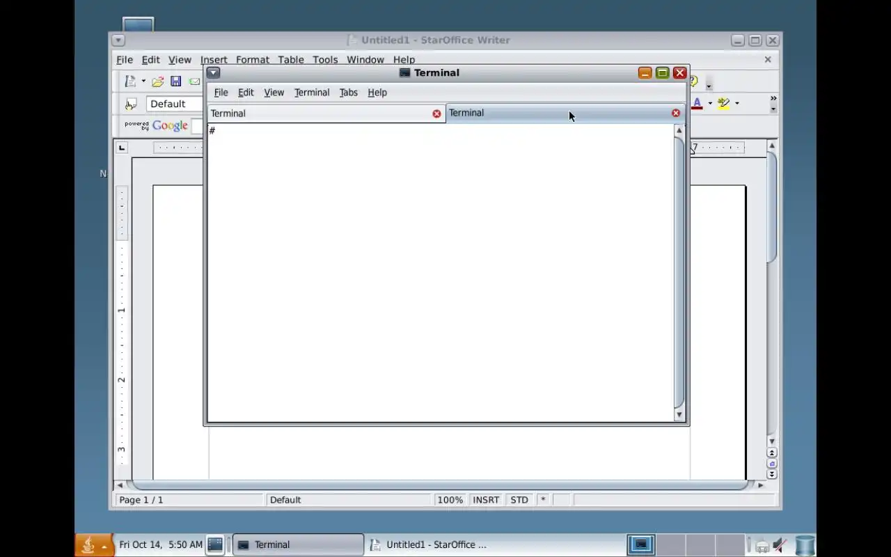Select the Terminal taskbar button

coord(298,545)
